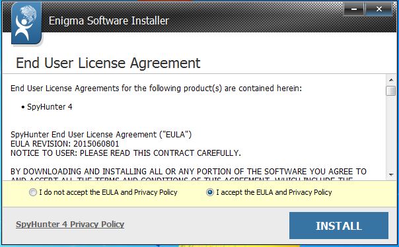This screenshot has width=399, height=247.
Task: Click the Enigma Software logo icon
Action: 26,23
